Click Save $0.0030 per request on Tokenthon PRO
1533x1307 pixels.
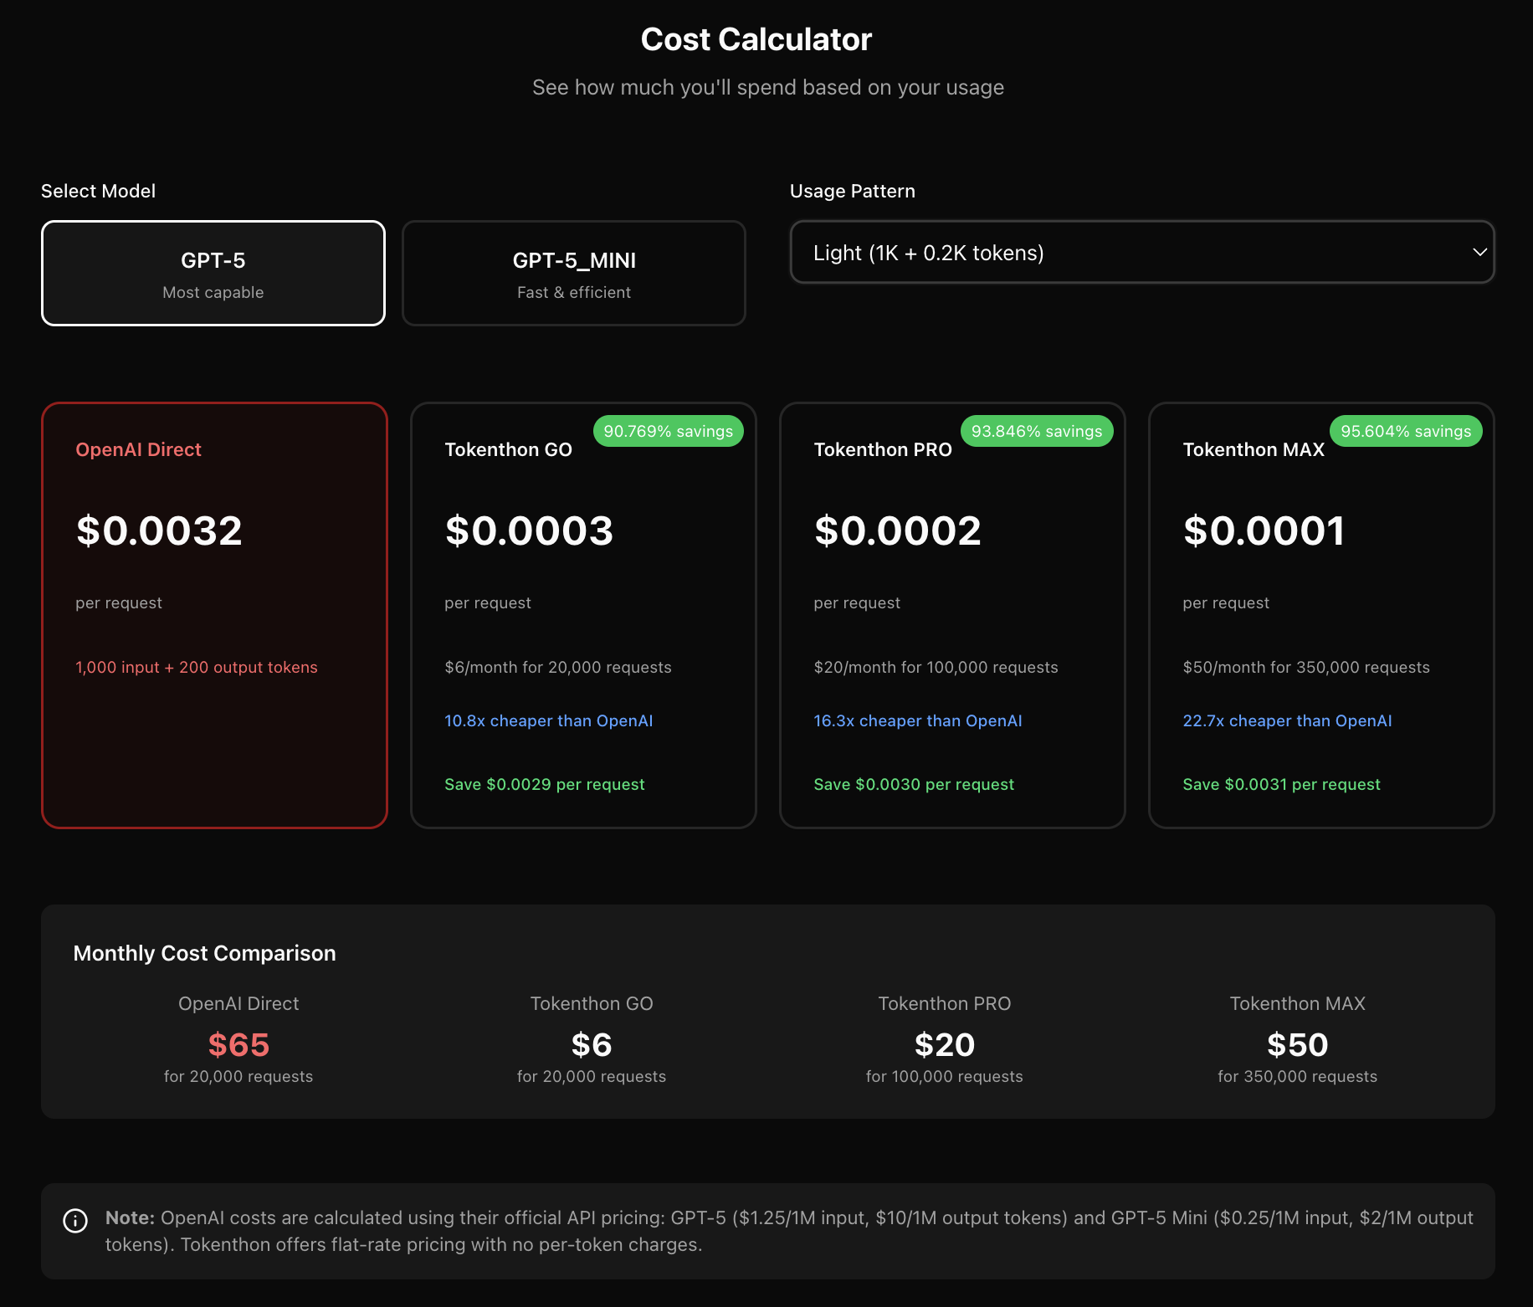tap(914, 784)
